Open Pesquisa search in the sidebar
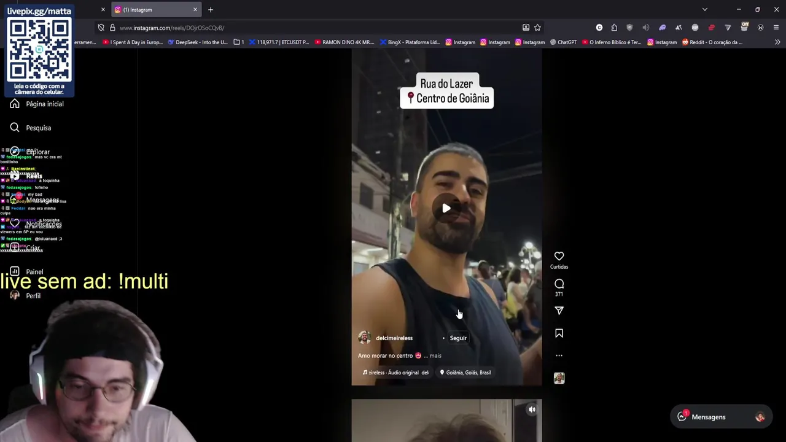Screen dimensions: 786x442 point(31,128)
